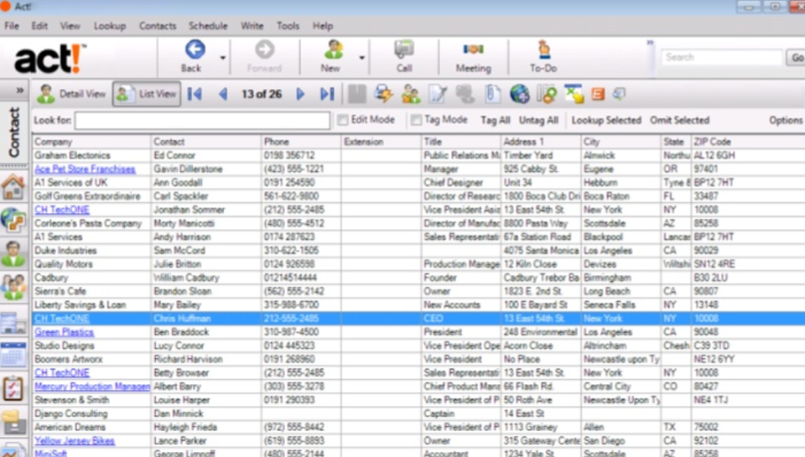
Task: Open the Contacts menu
Action: pos(157,26)
